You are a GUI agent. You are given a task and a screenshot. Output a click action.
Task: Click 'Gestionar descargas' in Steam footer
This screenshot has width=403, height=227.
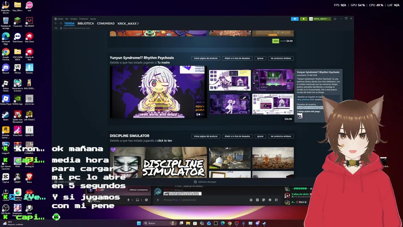pyautogui.click(x=205, y=182)
